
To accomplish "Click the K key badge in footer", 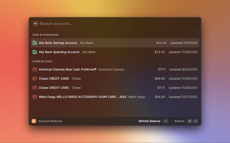I will (195, 121).
